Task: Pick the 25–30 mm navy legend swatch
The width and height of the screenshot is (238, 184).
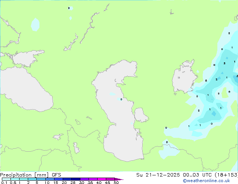Action: coord(76,179)
